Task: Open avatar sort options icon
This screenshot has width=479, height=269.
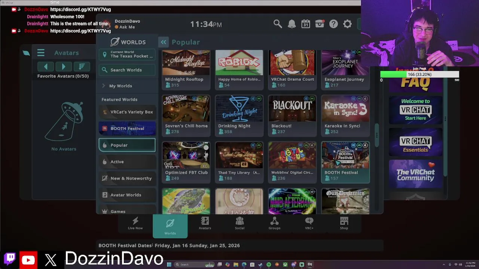Action: (82, 67)
